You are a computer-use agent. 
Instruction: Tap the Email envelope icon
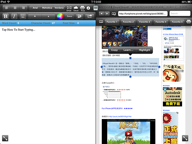[x=69, y=9]
